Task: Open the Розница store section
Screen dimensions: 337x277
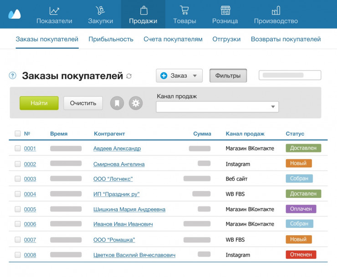Action: coord(225,15)
